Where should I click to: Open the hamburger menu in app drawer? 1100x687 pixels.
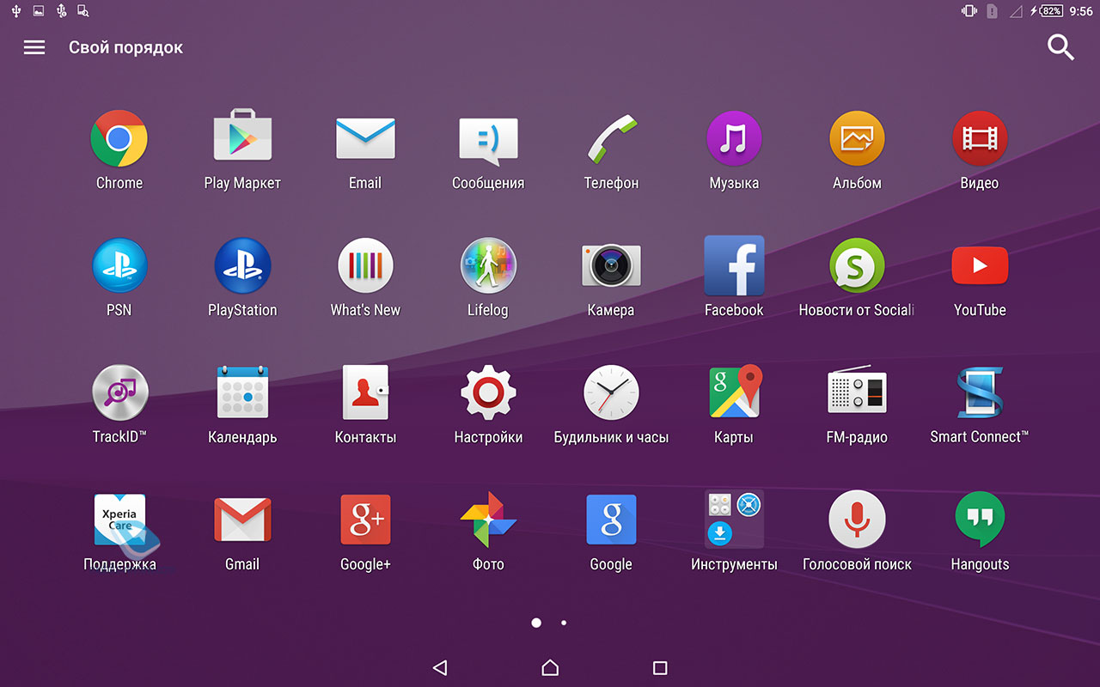point(34,47)
